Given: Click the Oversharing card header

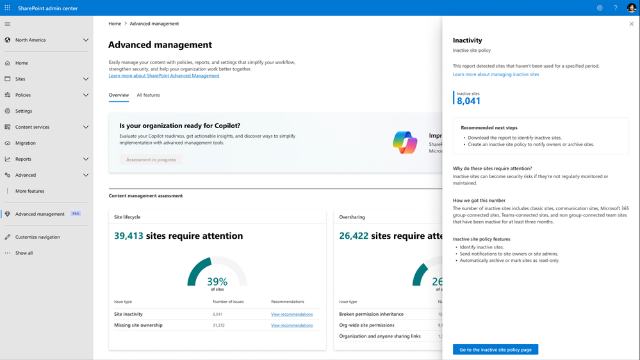Looking at the screenshot, I should [388, 217].
